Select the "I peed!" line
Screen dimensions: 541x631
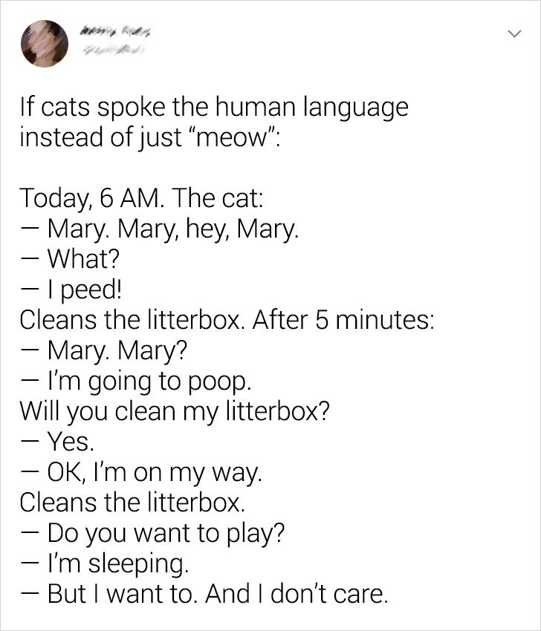pos(82,290)
